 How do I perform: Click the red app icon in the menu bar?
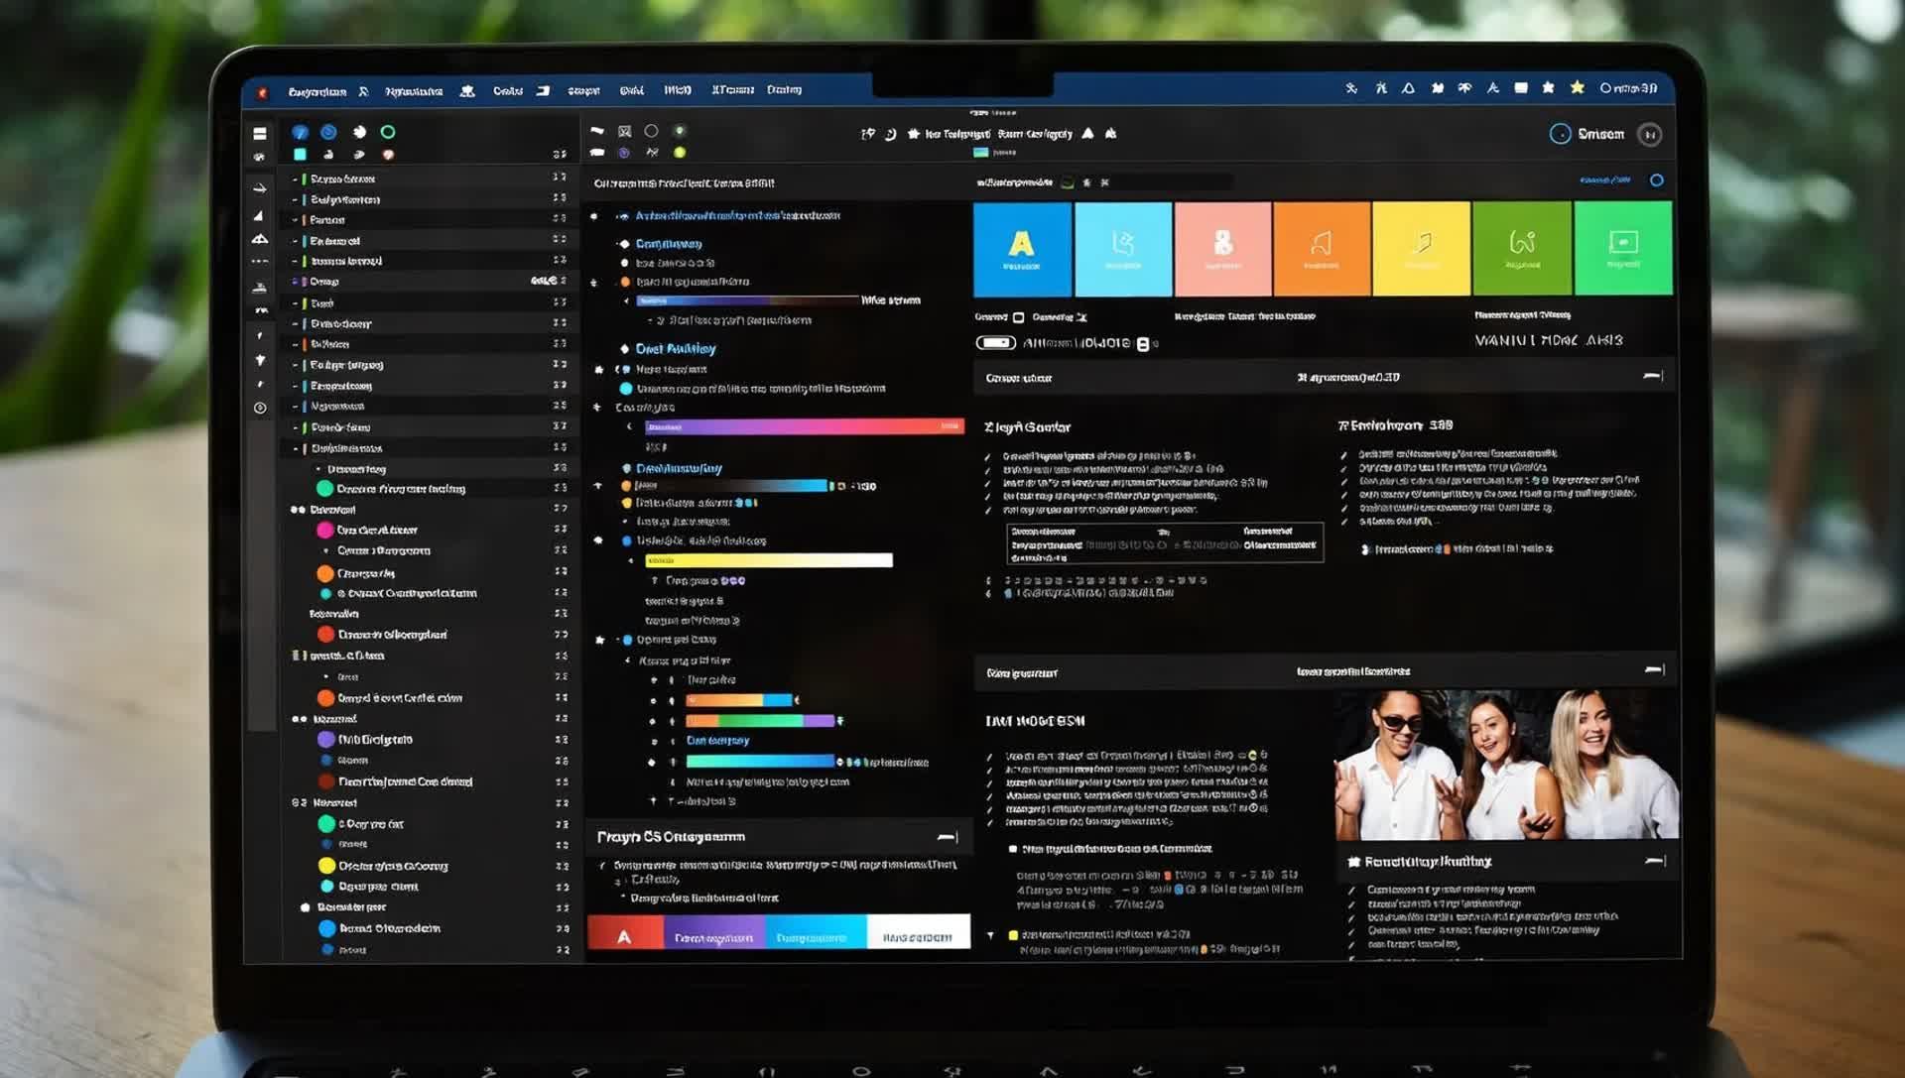(x=262, y=92)
